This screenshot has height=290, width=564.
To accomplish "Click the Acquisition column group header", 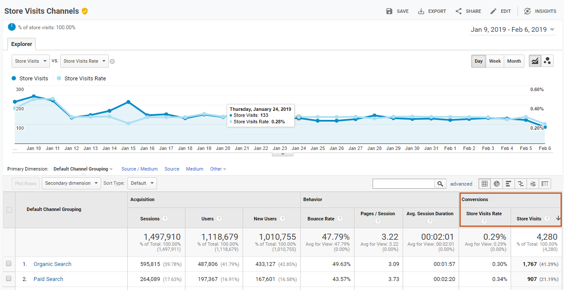I will (142, 199).
